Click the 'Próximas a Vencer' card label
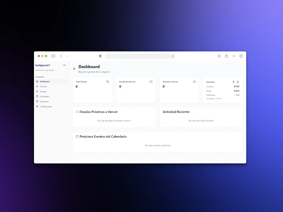Screen dimensions: 283x212 [x=171, y=82]
